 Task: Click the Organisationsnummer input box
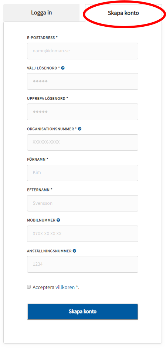[83, 142]
